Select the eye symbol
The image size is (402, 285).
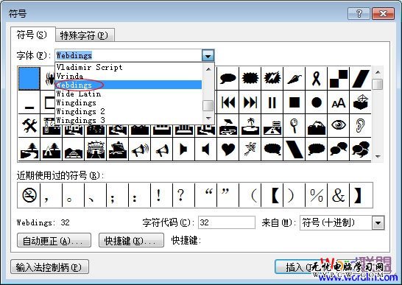(x=339, y=126)
